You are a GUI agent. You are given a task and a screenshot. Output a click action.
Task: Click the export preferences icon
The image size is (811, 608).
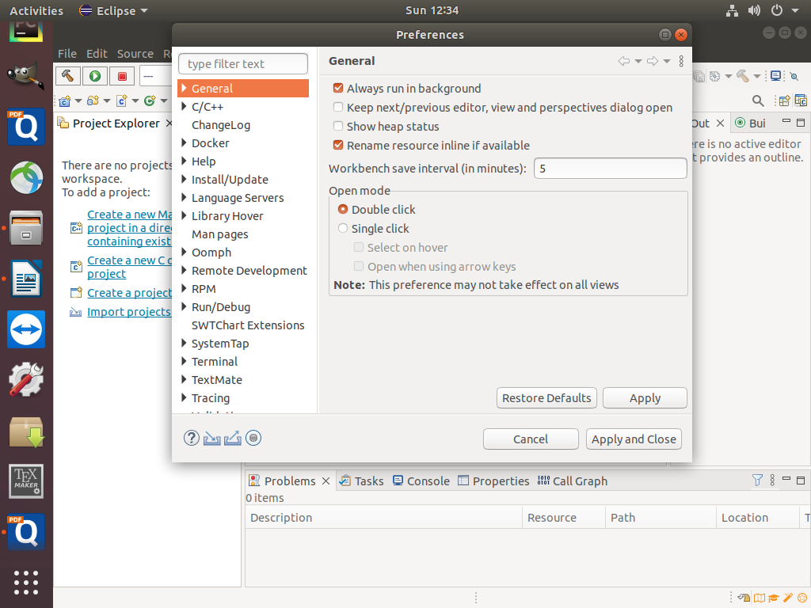[233, 438]
